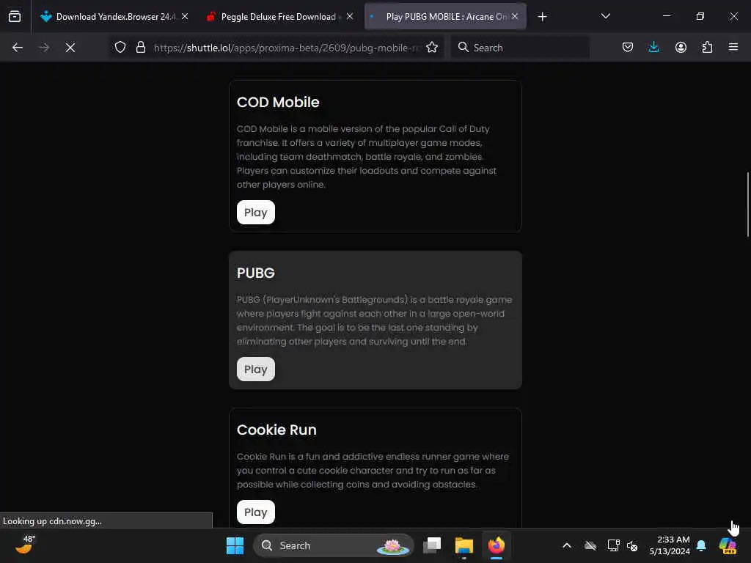Click the PUBG card heading
The width and height of the screenshot is (751, 563).
[256, 273]
